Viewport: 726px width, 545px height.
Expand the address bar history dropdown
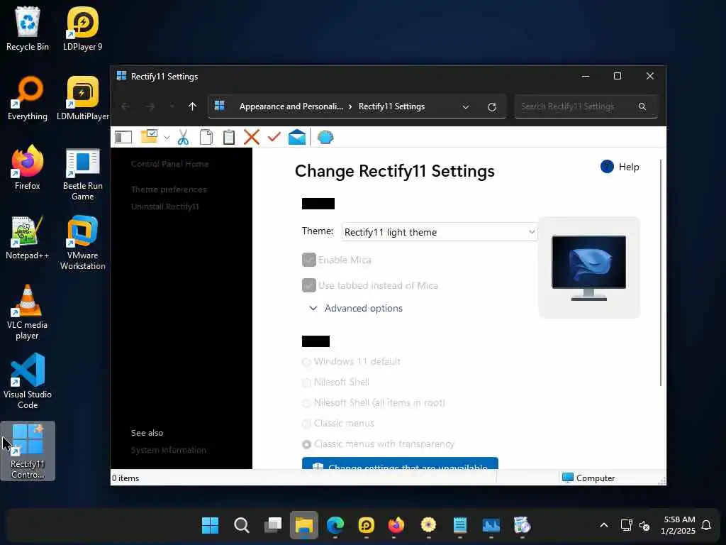pos(465,107)
